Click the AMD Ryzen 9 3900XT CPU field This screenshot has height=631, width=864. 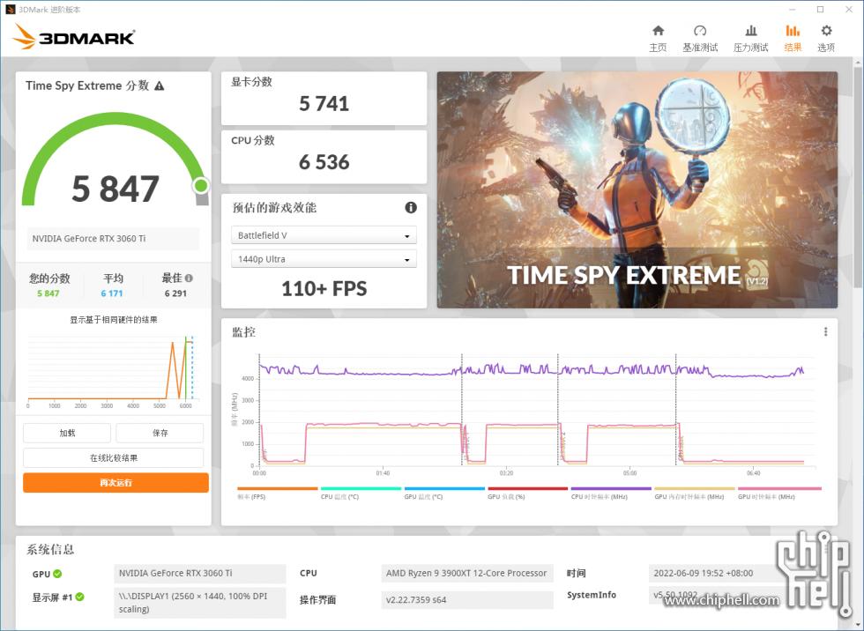click(x=466, y=573)
